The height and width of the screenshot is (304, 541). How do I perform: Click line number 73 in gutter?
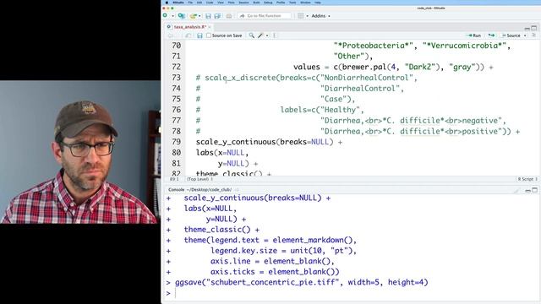[x=176, y=78]
